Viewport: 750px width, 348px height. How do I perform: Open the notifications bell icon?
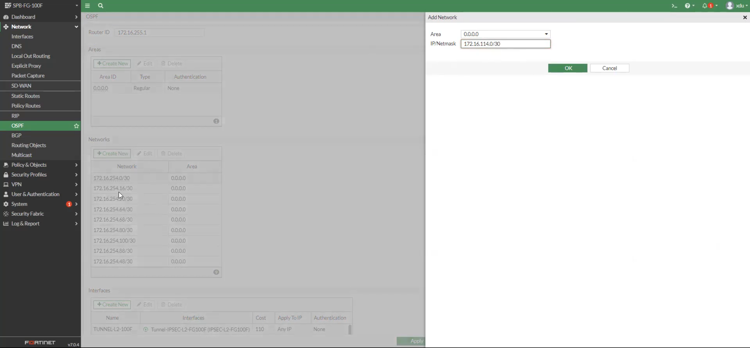tap(704, 5)
